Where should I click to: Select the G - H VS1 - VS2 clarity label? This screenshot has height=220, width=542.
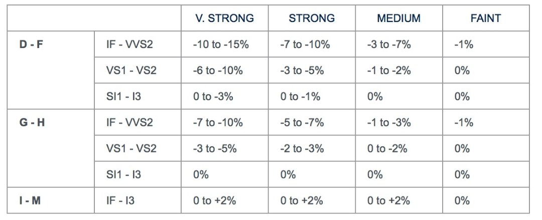tap(127, 149)
